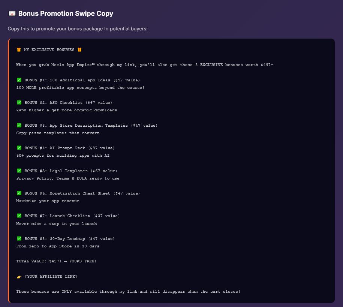This screenshot has width=343, height=307.
Task: Click the 'Copy this to promote' instruction text
Action: point(78,28)
